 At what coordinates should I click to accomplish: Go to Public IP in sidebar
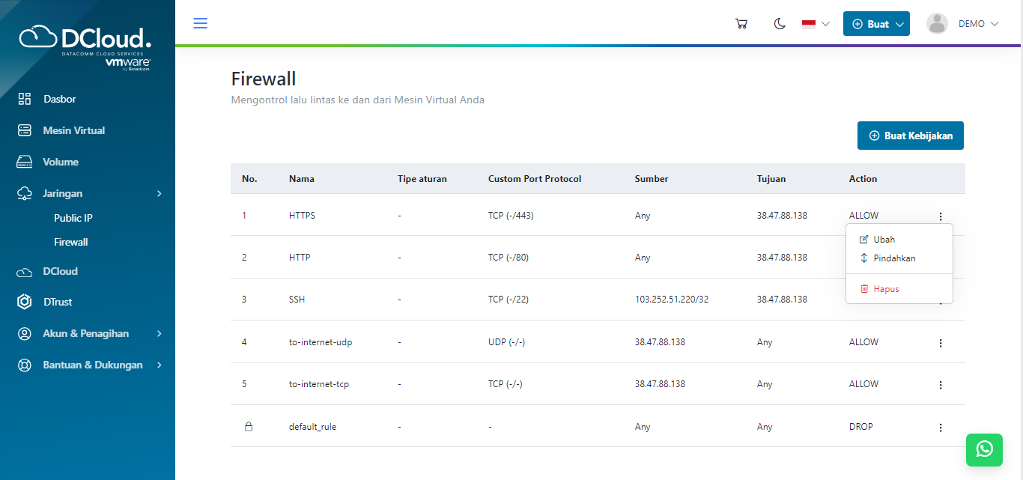[73, 218]
